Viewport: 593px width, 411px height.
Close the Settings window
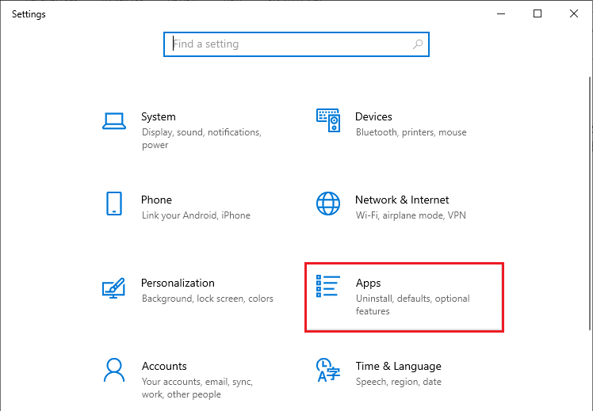click(x=574, y=13)
